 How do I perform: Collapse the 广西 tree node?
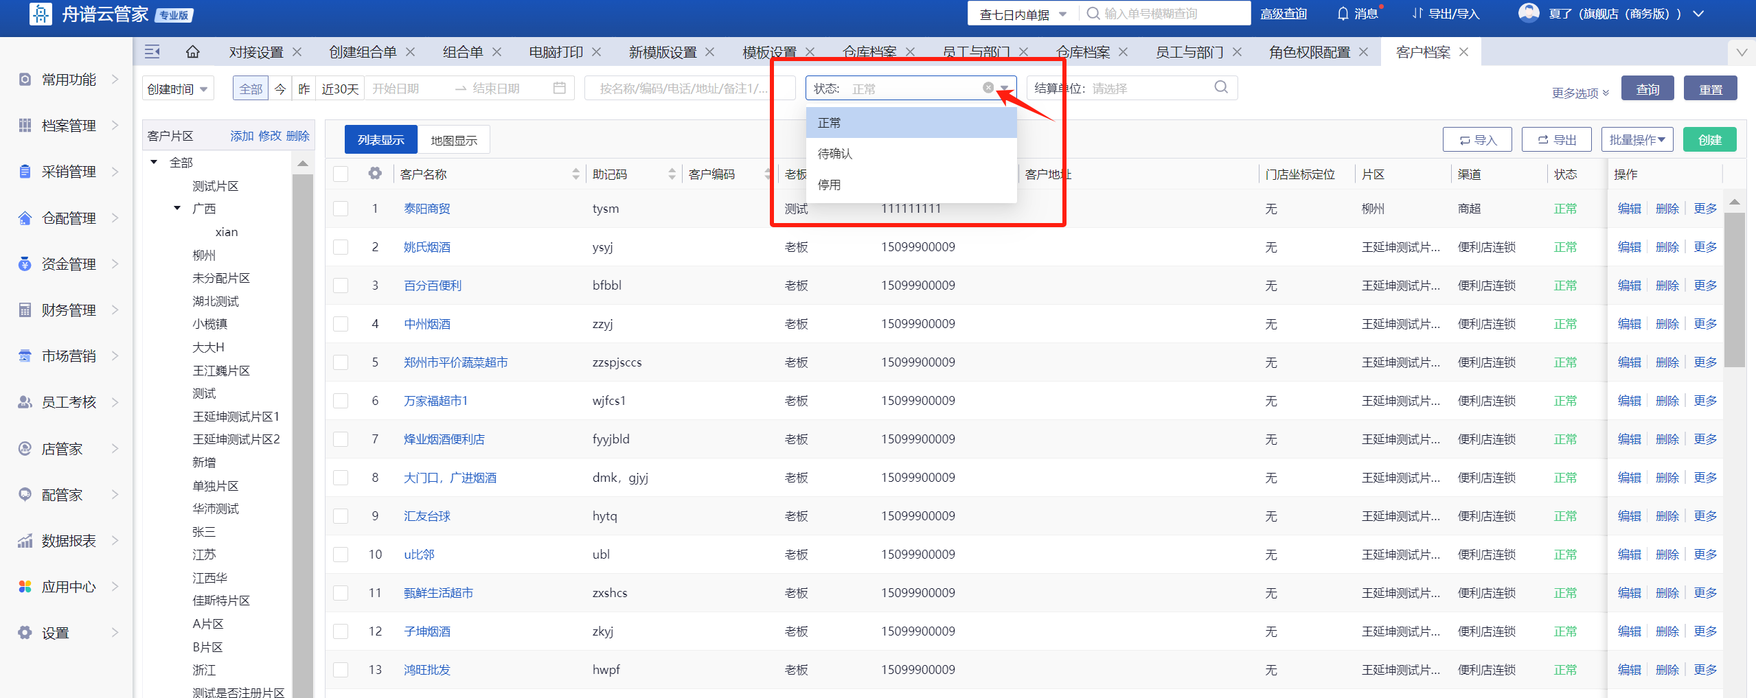177,208
